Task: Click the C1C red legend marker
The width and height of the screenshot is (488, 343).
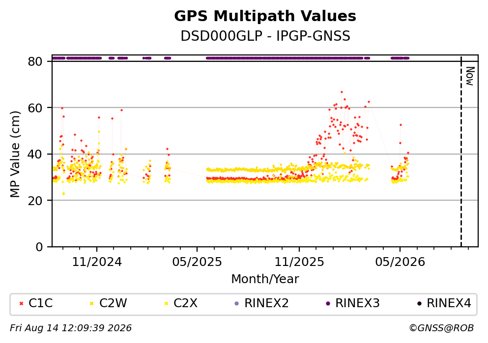Action: click(x=21, y=304)
